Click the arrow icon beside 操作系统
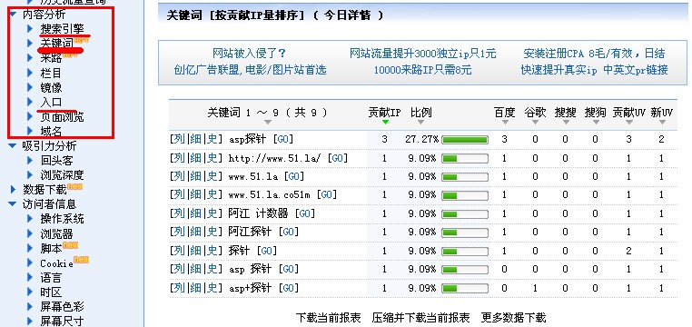The height and width of the screenshot is (327, 692). pos(30,218)
